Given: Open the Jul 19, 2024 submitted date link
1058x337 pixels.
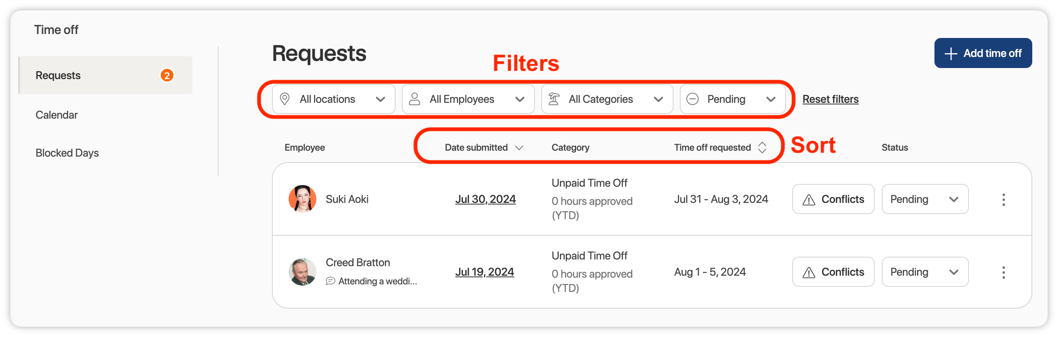Looking at the screenshot, I should tap(484, 272).
